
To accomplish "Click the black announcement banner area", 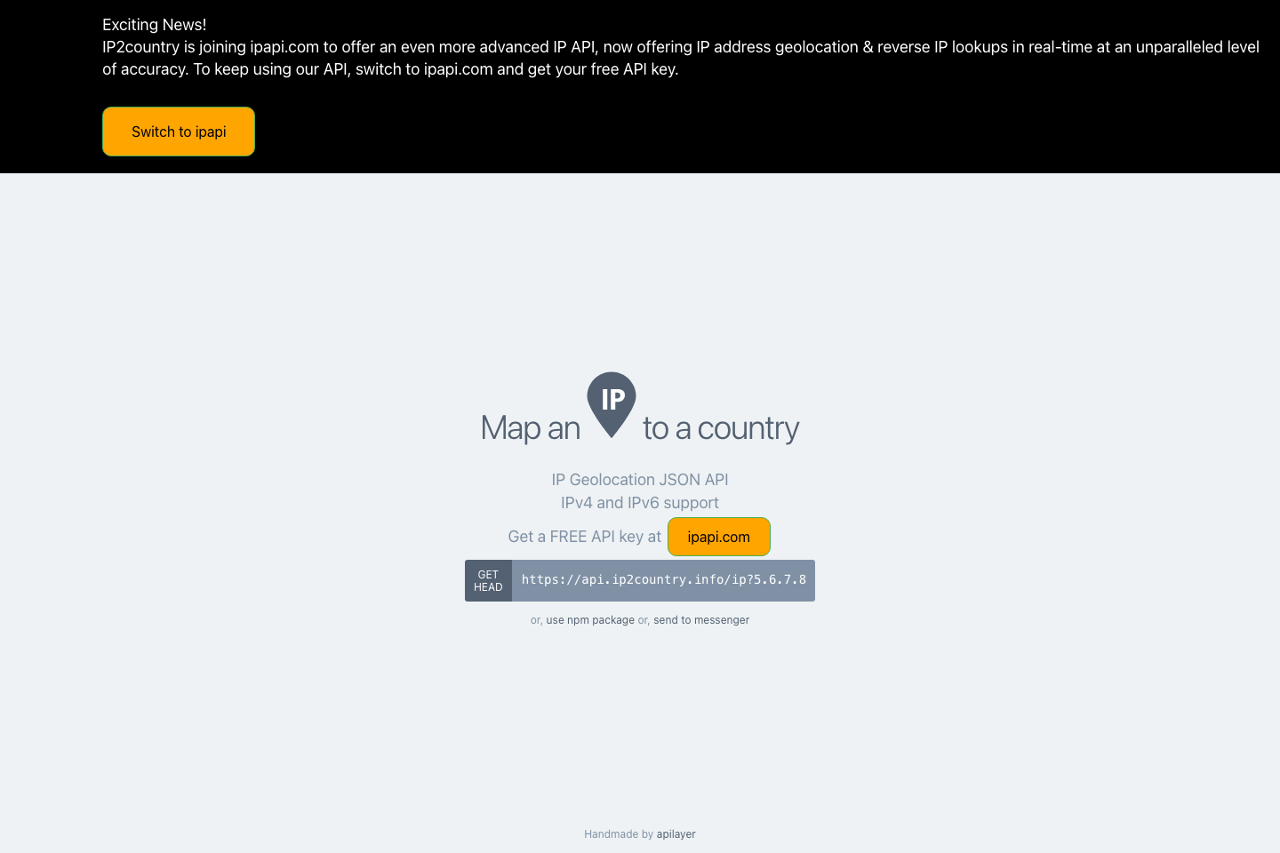I will (x=640, y=89).
